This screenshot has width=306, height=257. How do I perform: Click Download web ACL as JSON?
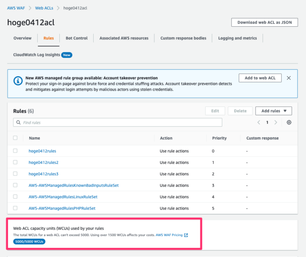point(264,22)
